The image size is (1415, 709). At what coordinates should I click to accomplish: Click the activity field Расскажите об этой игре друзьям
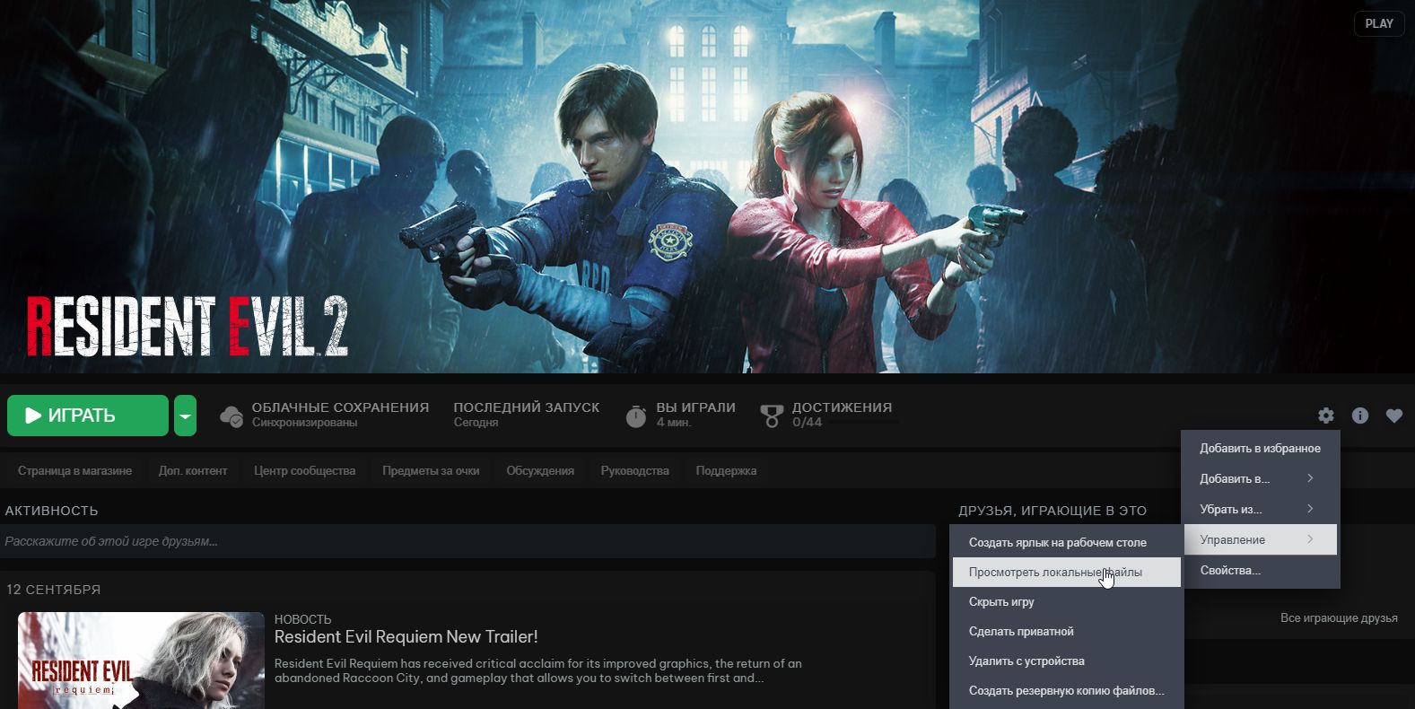click(x=467, y=541)
